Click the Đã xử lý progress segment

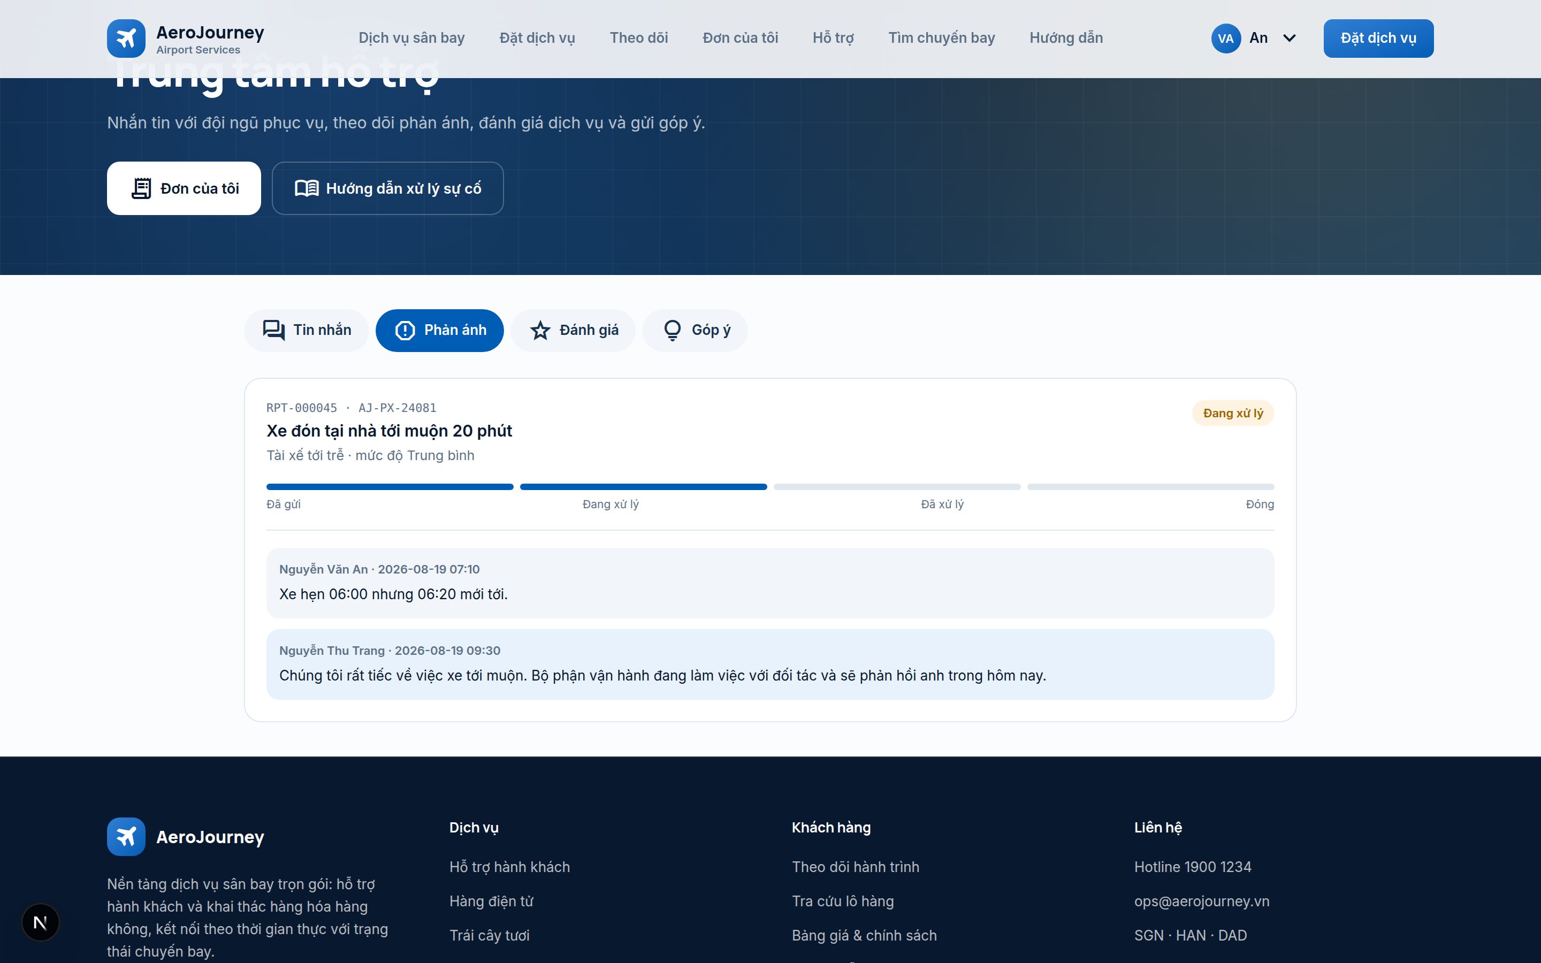pos(897,487)
